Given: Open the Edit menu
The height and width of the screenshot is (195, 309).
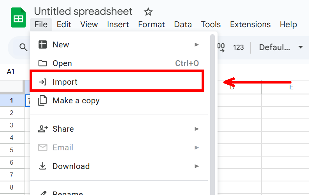Looking at the screenshot, I should (64, 24).
